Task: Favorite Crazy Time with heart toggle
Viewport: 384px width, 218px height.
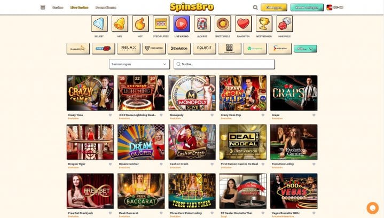Action: [110, 115]
